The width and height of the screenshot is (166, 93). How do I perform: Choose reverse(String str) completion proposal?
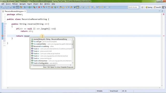pyautogui.click(x=51, y=39)
